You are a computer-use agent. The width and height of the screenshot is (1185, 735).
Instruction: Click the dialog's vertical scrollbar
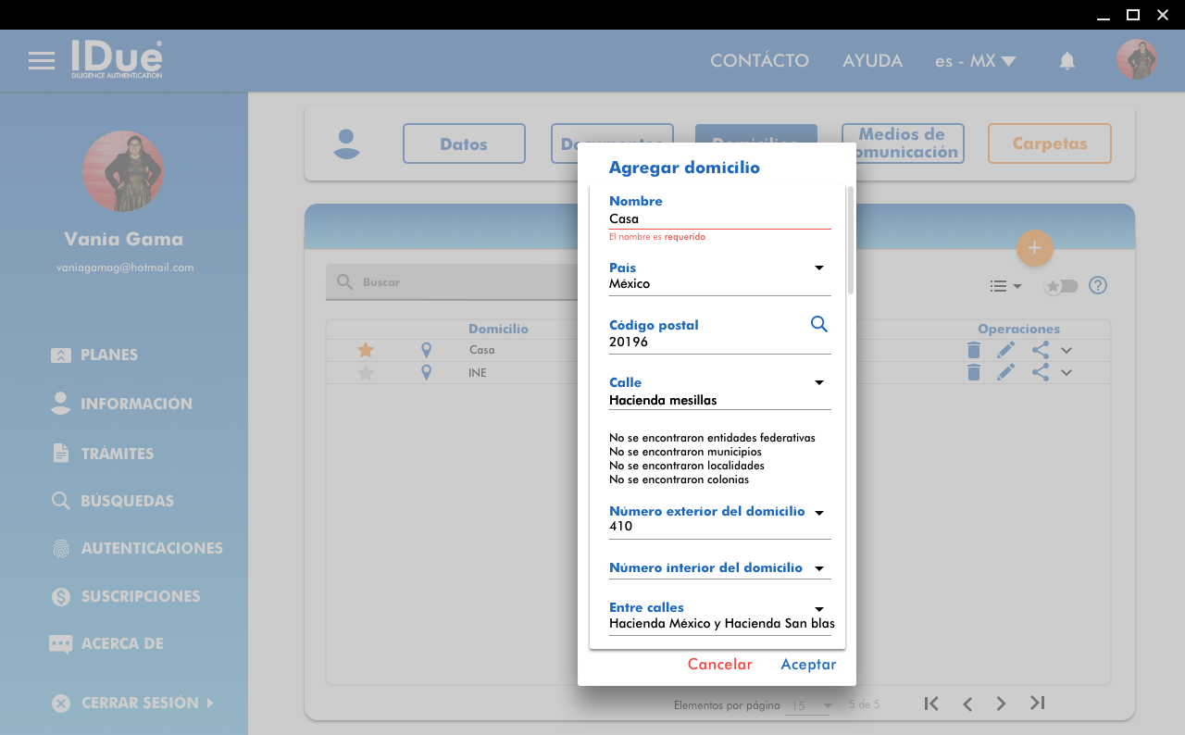pos(850,241)
